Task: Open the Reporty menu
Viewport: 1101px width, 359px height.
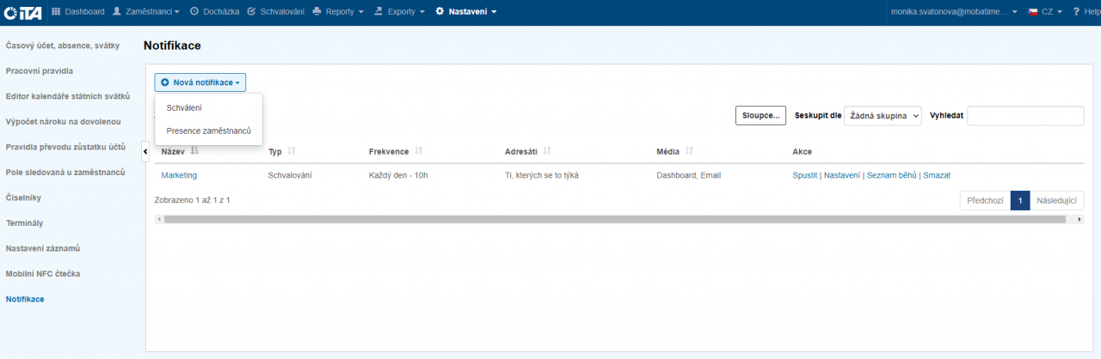Action: tap(338, 12)
